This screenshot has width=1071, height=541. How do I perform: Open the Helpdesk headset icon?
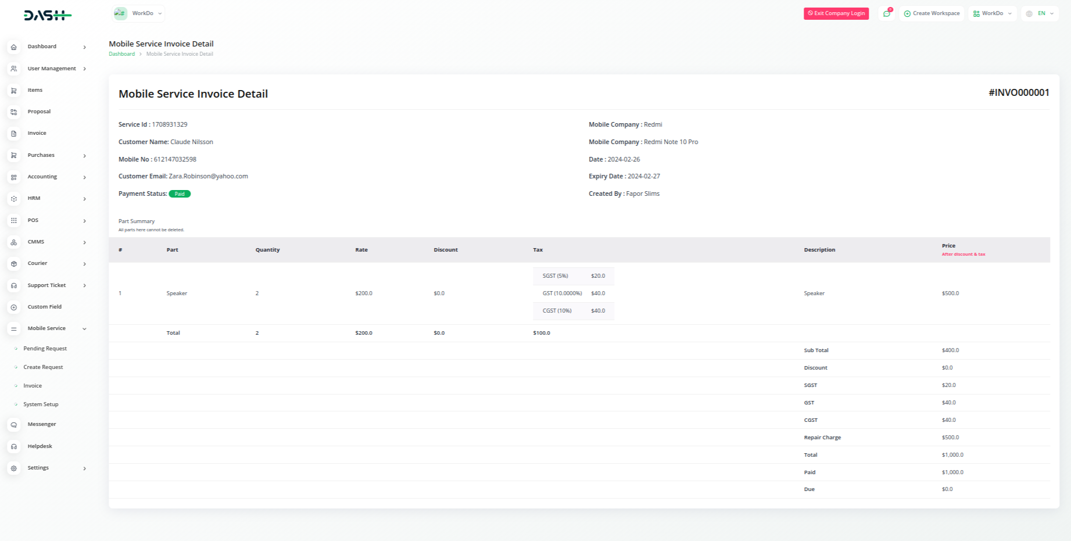click(x=14, y=446)
